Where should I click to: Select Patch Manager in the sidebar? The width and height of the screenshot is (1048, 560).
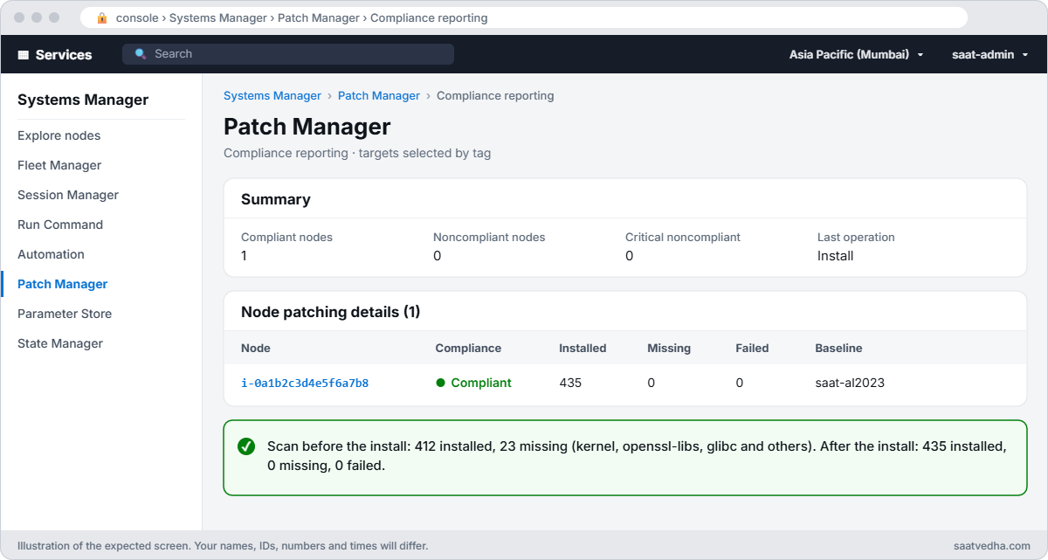tap(62, 284)
